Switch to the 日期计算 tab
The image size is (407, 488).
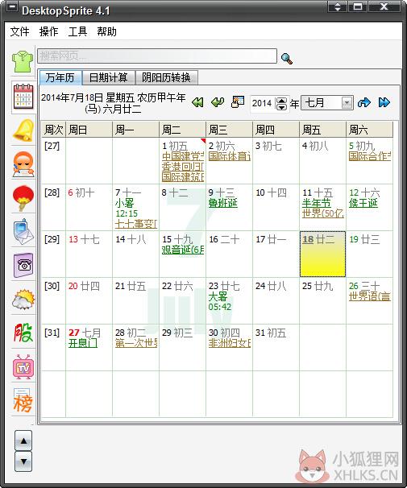pos(108,77)
